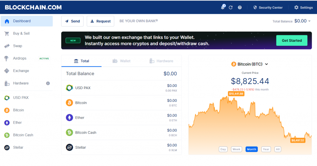Switch to the Hardware tab
Screen dimensions: 317x166
(161, 61)
